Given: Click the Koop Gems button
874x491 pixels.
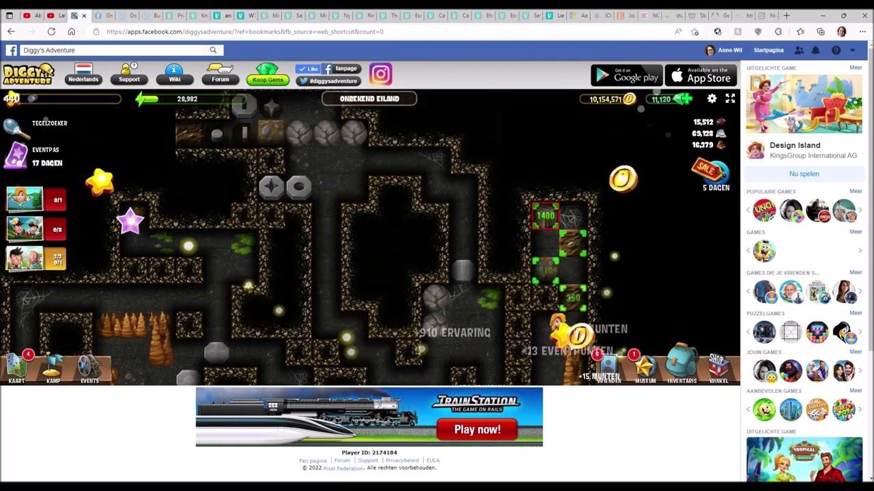Looking at the screenshot, I should click(267, 74).
